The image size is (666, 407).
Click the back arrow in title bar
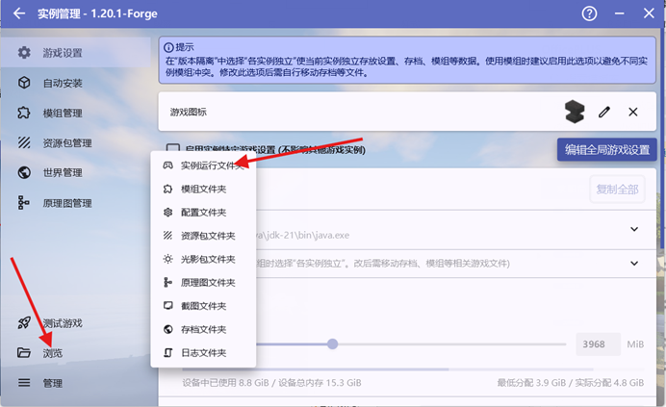(x=19, y=13)
